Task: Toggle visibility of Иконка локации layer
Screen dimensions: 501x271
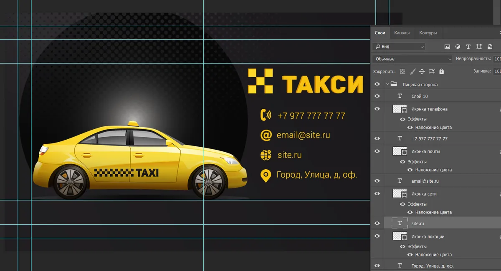Action: point(377,236)
